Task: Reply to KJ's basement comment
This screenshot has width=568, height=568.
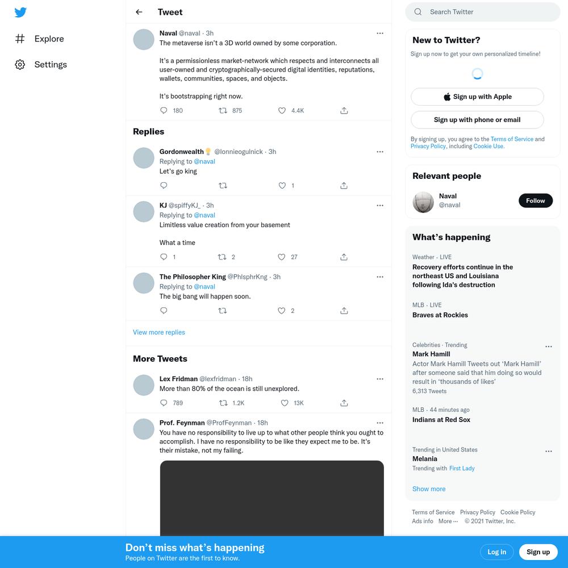Action: [164, 257]
